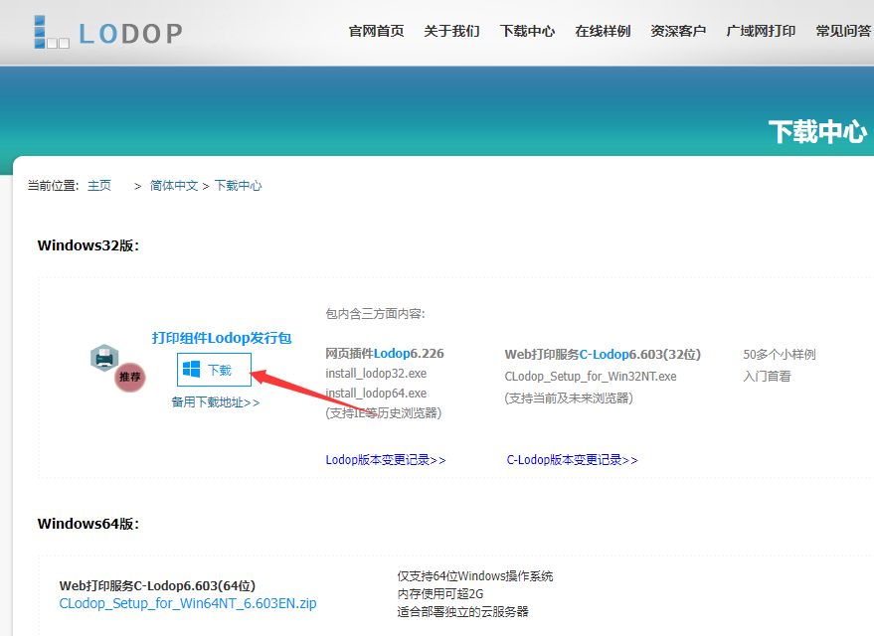
Task: Click the 50多个小样例 text
Action: click(780, 355)
